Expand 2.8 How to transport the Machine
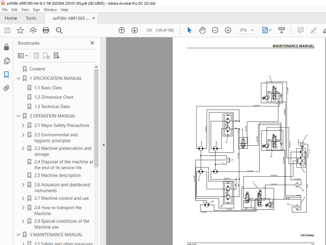 [23, 208]
